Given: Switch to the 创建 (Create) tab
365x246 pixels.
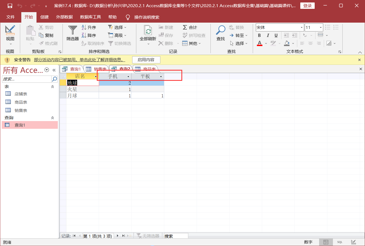Looking at the screenshot, I should (44, 17).
